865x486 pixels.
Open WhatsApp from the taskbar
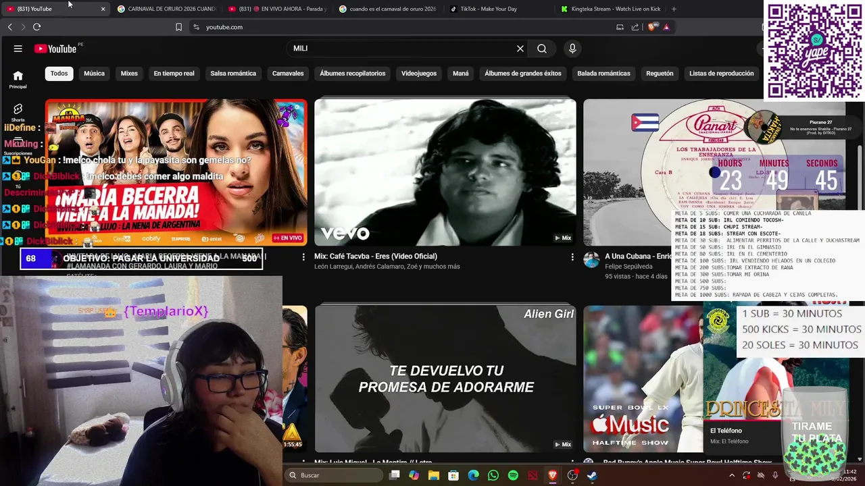click(x=493, y=475)
